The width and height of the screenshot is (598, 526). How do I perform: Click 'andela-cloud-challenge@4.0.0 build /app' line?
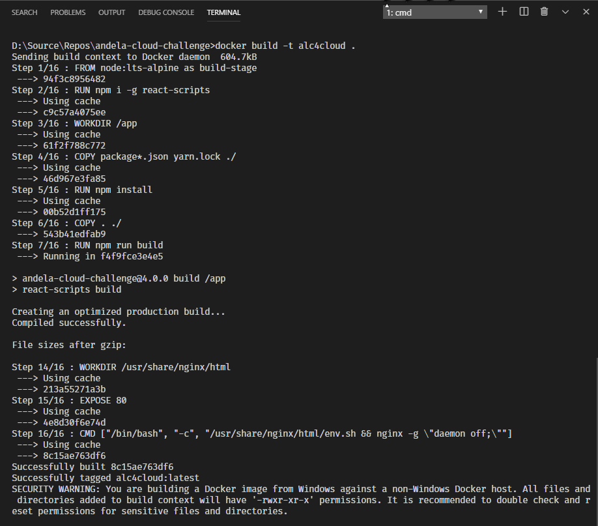tap(119, 278)
